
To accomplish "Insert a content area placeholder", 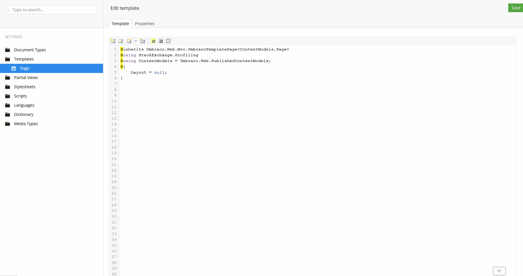I will pyautogui.click(x=168, y=41).
